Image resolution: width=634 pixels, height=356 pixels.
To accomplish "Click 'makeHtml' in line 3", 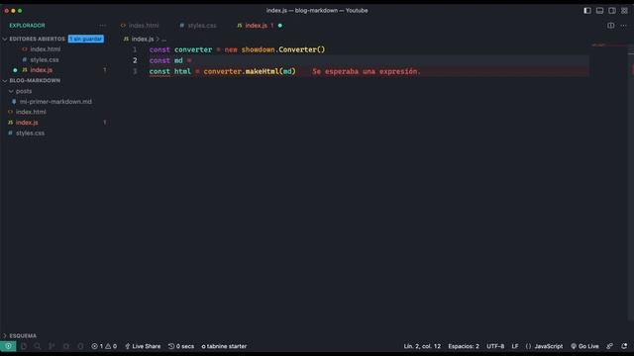I will pyautogui.click(x=262, y=71).
